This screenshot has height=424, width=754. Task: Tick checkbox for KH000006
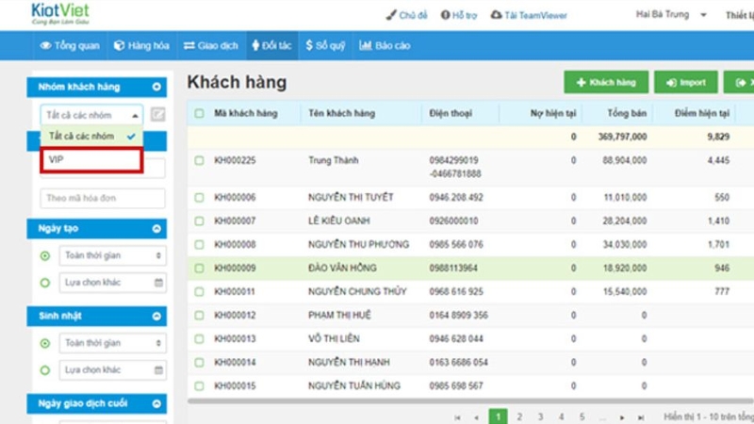pyautogui.click(x=199, y=198)
